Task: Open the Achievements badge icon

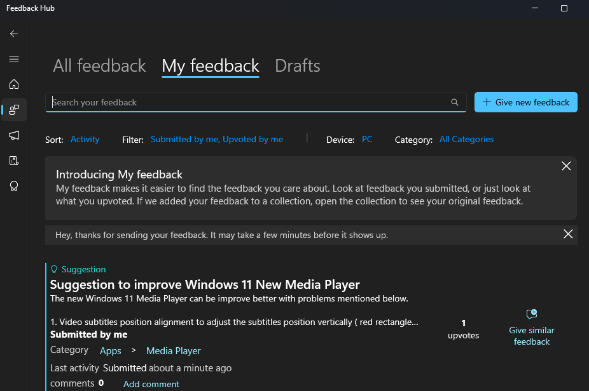Action: click(x=14, y=187)
